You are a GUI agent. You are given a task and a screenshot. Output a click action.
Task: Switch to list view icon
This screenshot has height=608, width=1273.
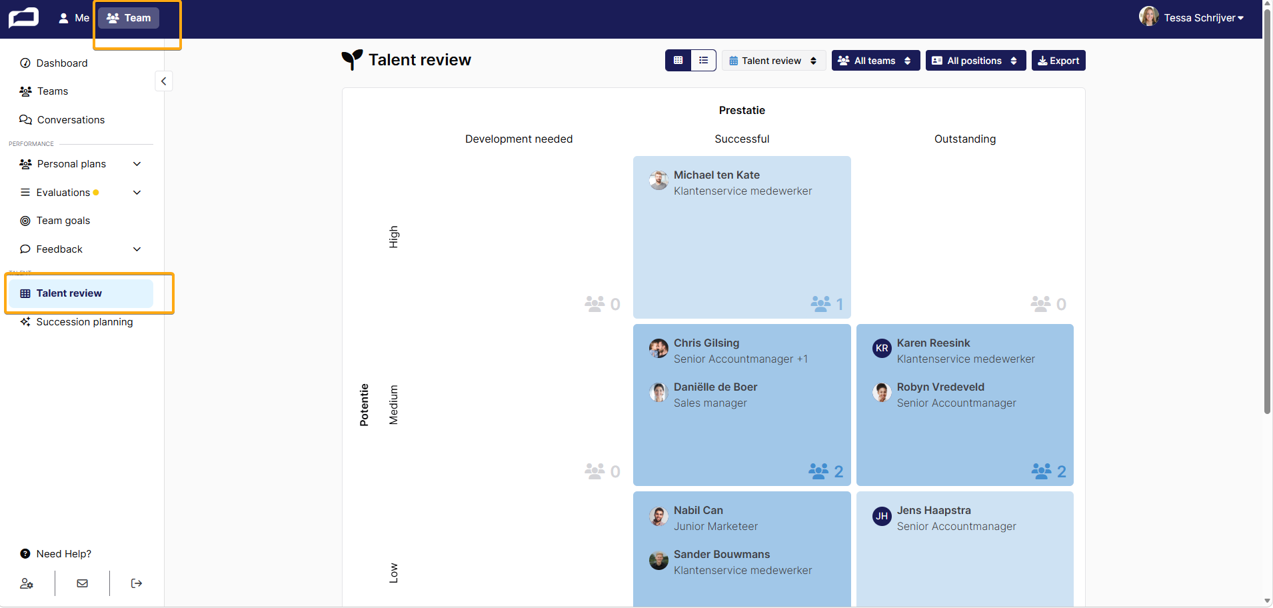click(703, 61)
